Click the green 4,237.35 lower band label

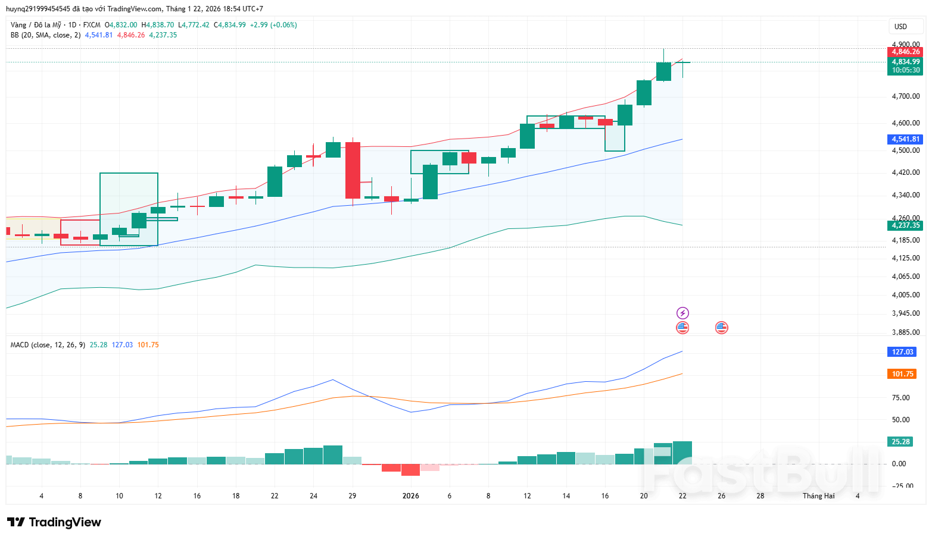pyautogui.click(x=905, y=225)
